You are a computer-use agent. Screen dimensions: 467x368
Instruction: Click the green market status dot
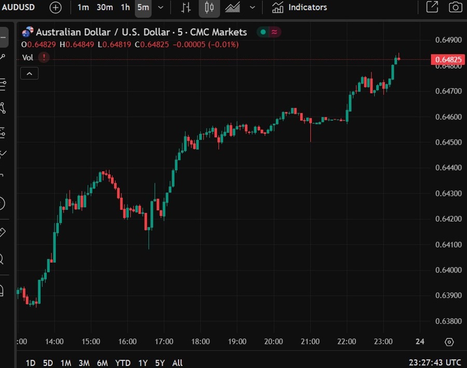pos(263,32)
